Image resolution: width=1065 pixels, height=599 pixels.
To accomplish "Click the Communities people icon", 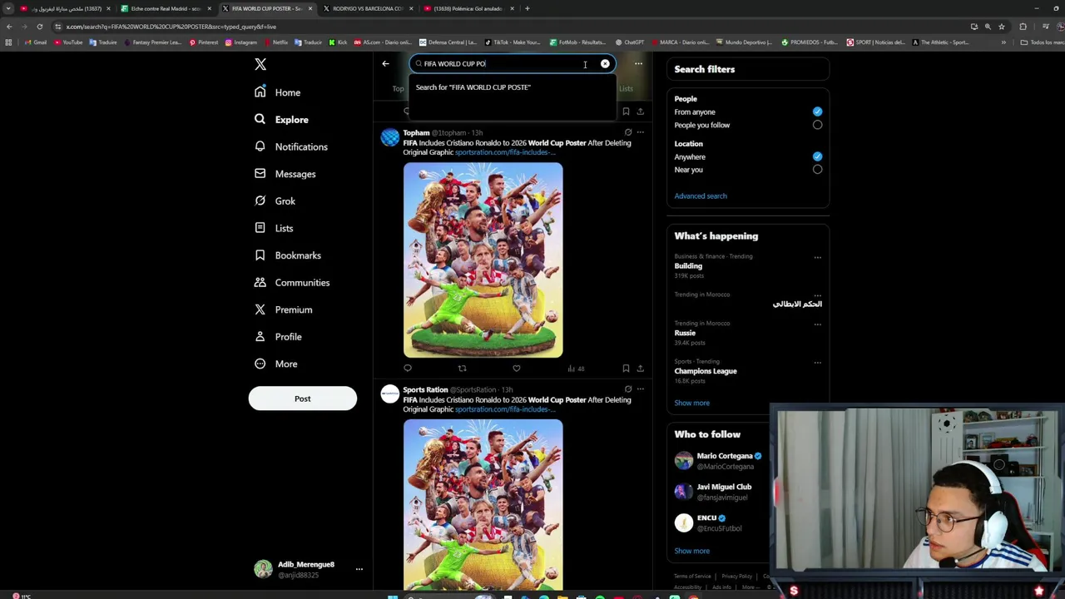I will [260, 282].
